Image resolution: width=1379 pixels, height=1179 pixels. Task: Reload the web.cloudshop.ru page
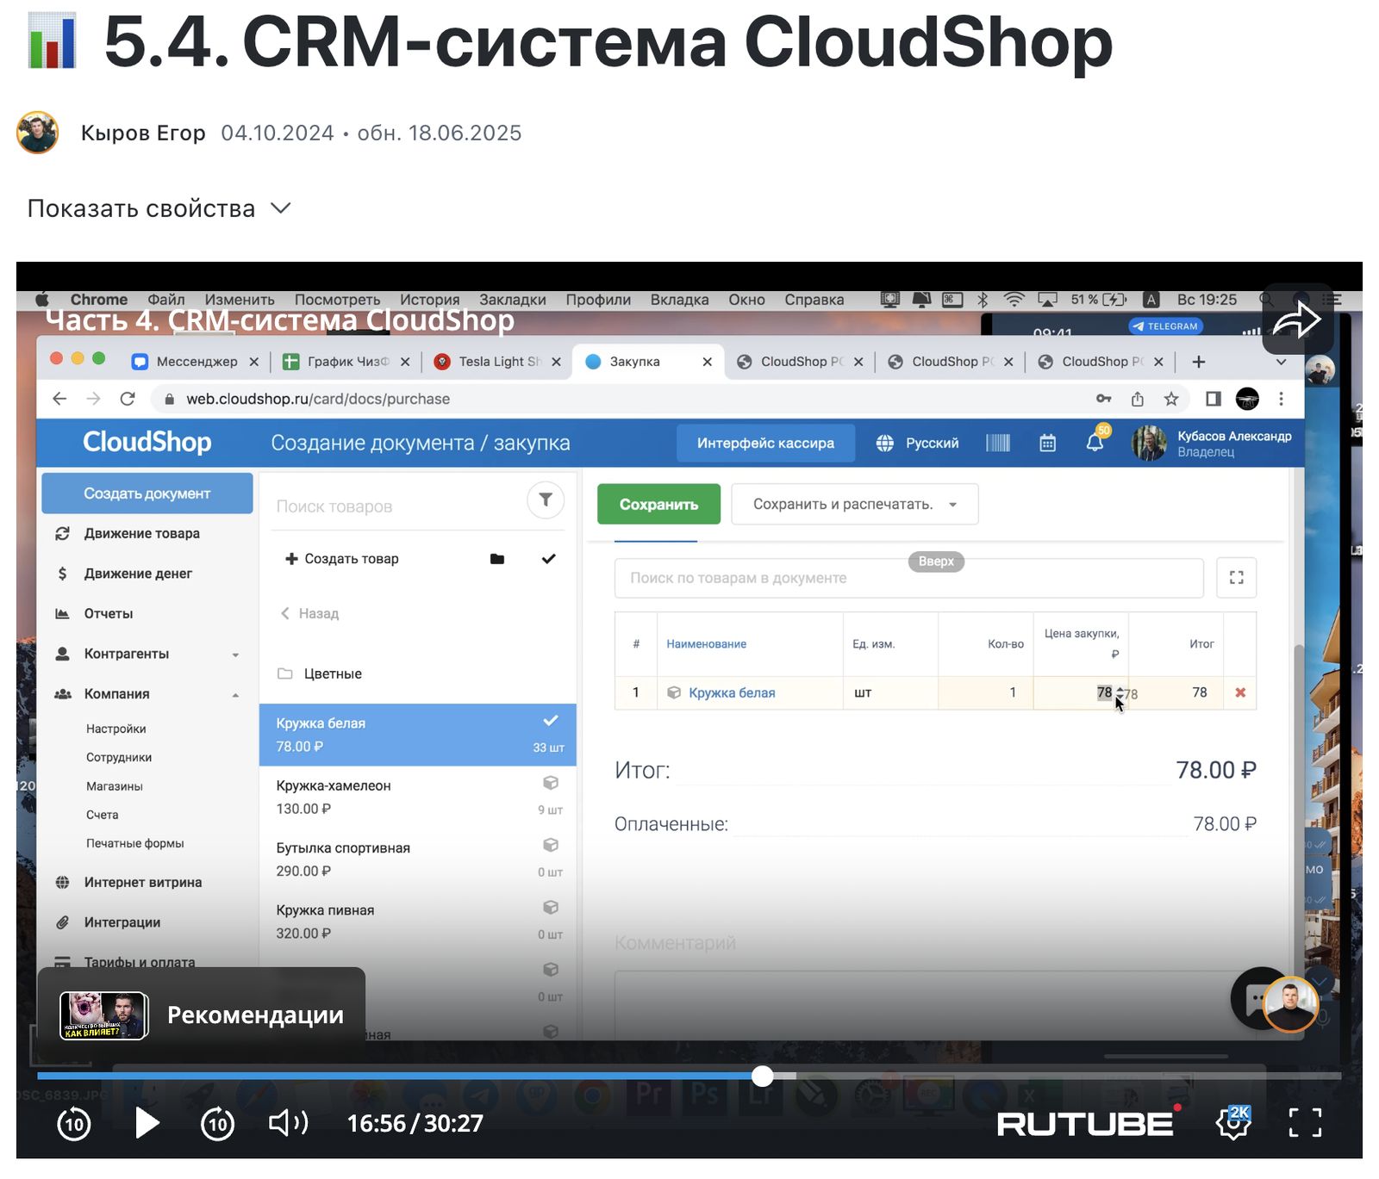[x=128, y=399]
